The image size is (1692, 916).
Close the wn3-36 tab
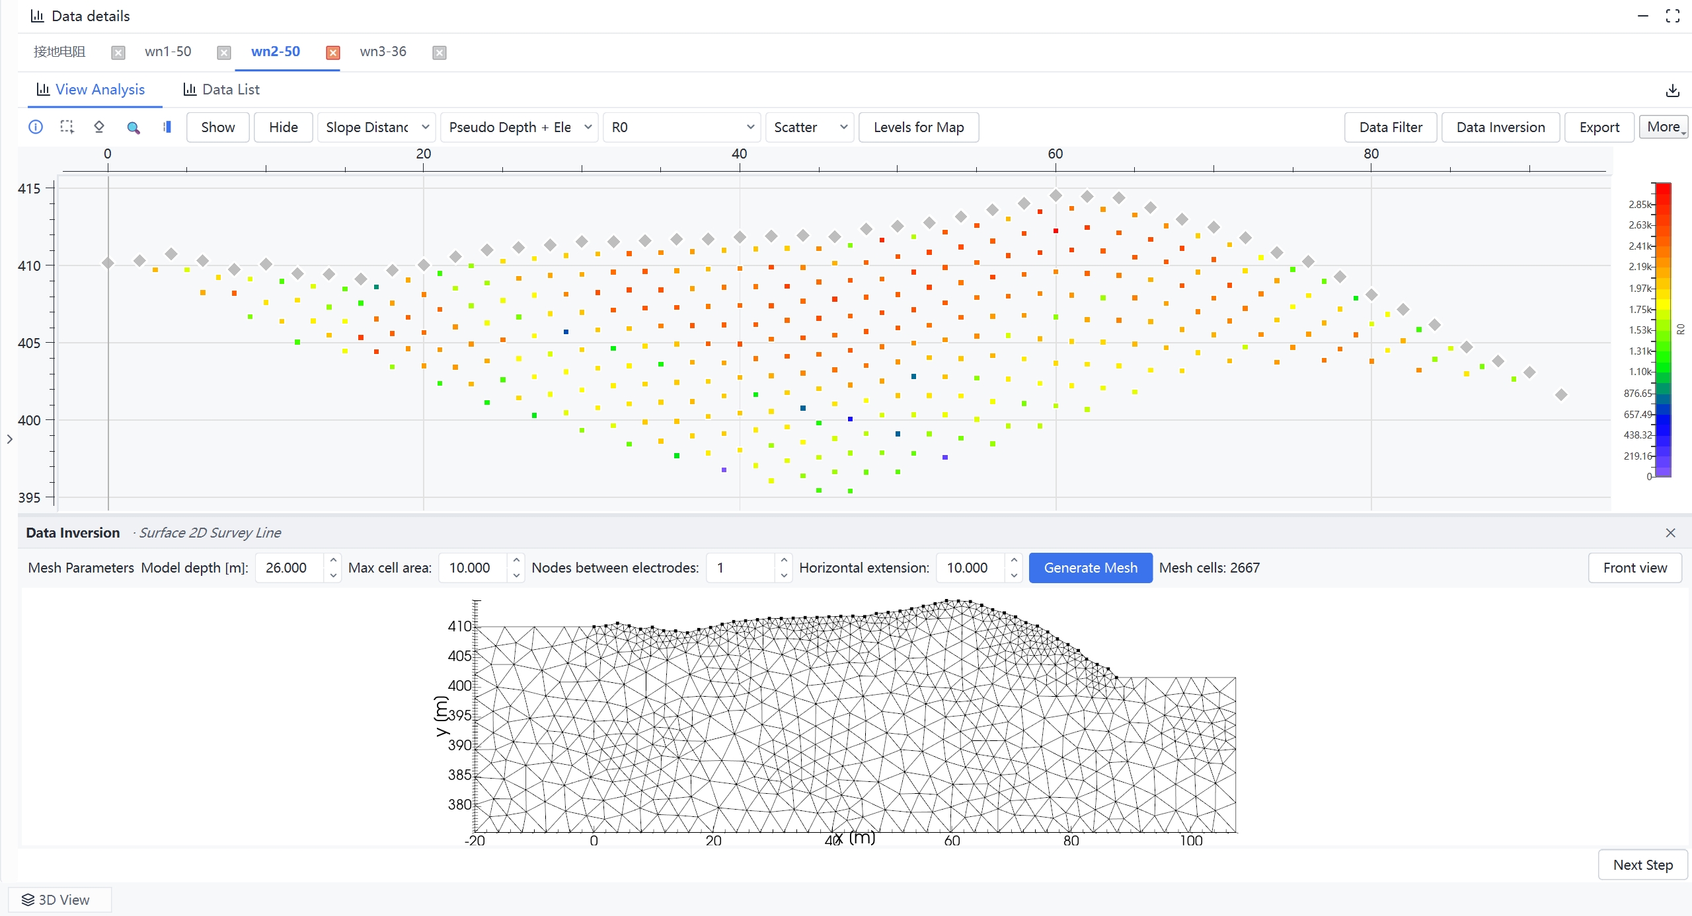tap(440, 53)
